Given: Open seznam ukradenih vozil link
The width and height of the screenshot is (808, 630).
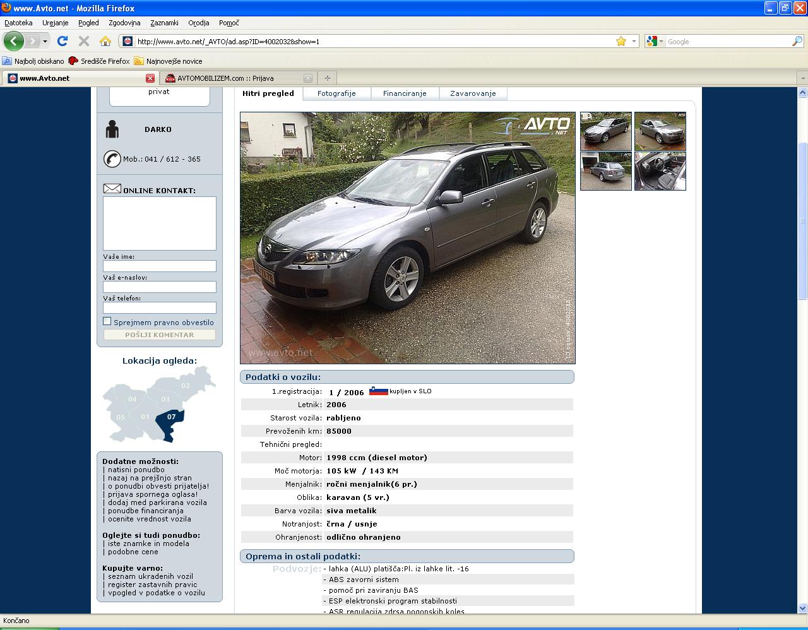Looking at the screenshot, I should point(150,576).
